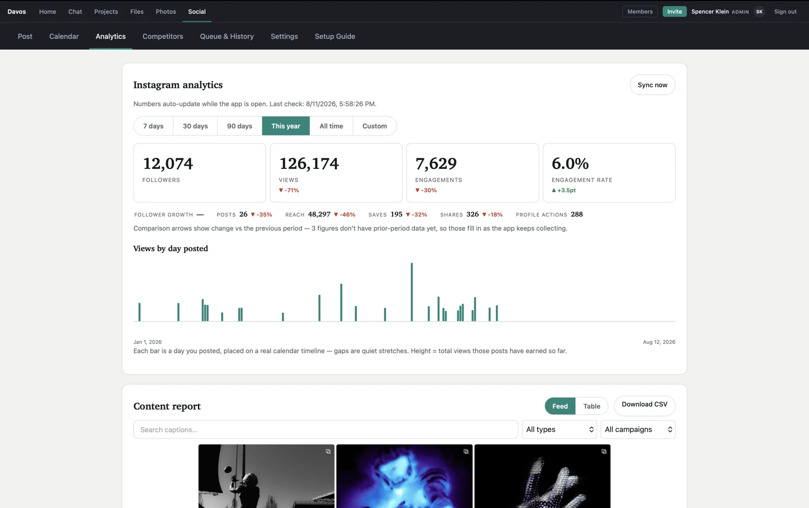Select the All time range
This screenshot has height=508, width=809.
[x=331, y=126]
